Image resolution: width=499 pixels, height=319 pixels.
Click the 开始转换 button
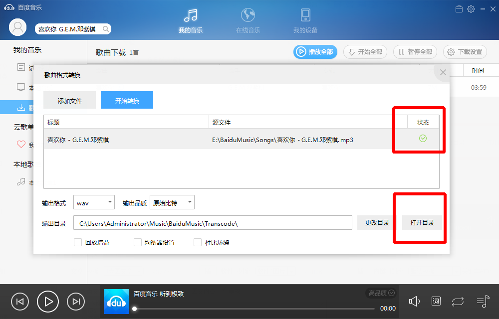(x=127, y=100)
